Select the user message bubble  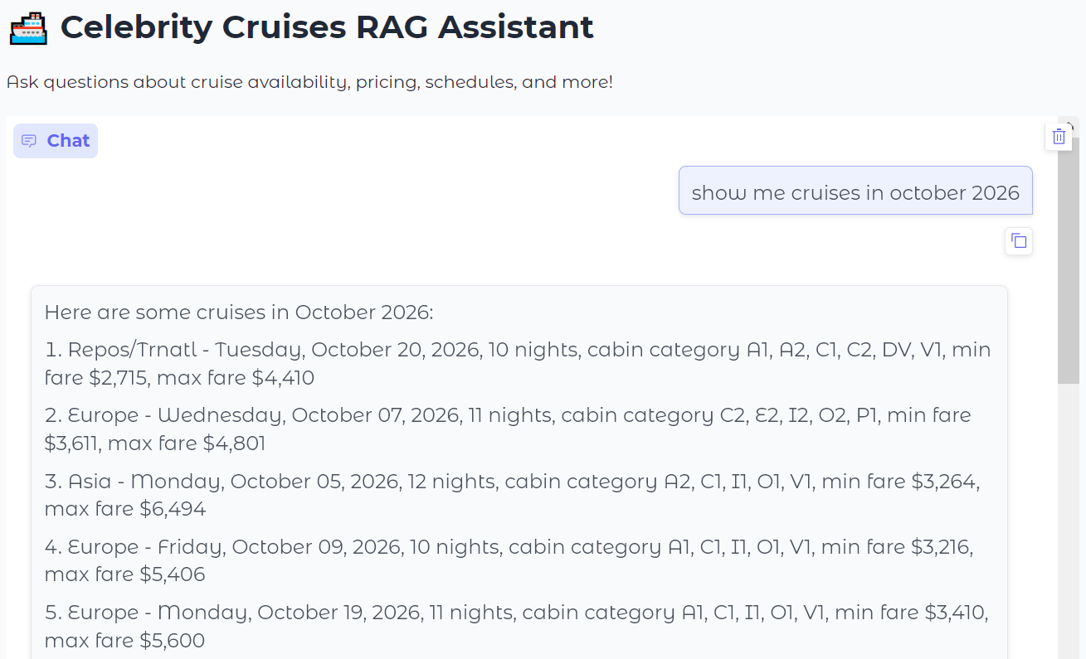tap(855, 191)
